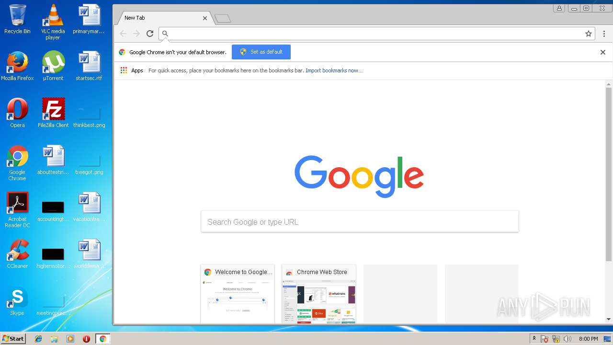Open Chrome's three-dot menu

coord(604,34)
